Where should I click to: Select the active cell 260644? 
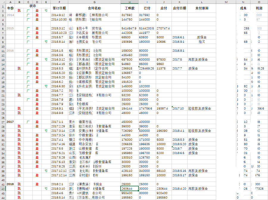pyautogui.click(x=130, y=189)
